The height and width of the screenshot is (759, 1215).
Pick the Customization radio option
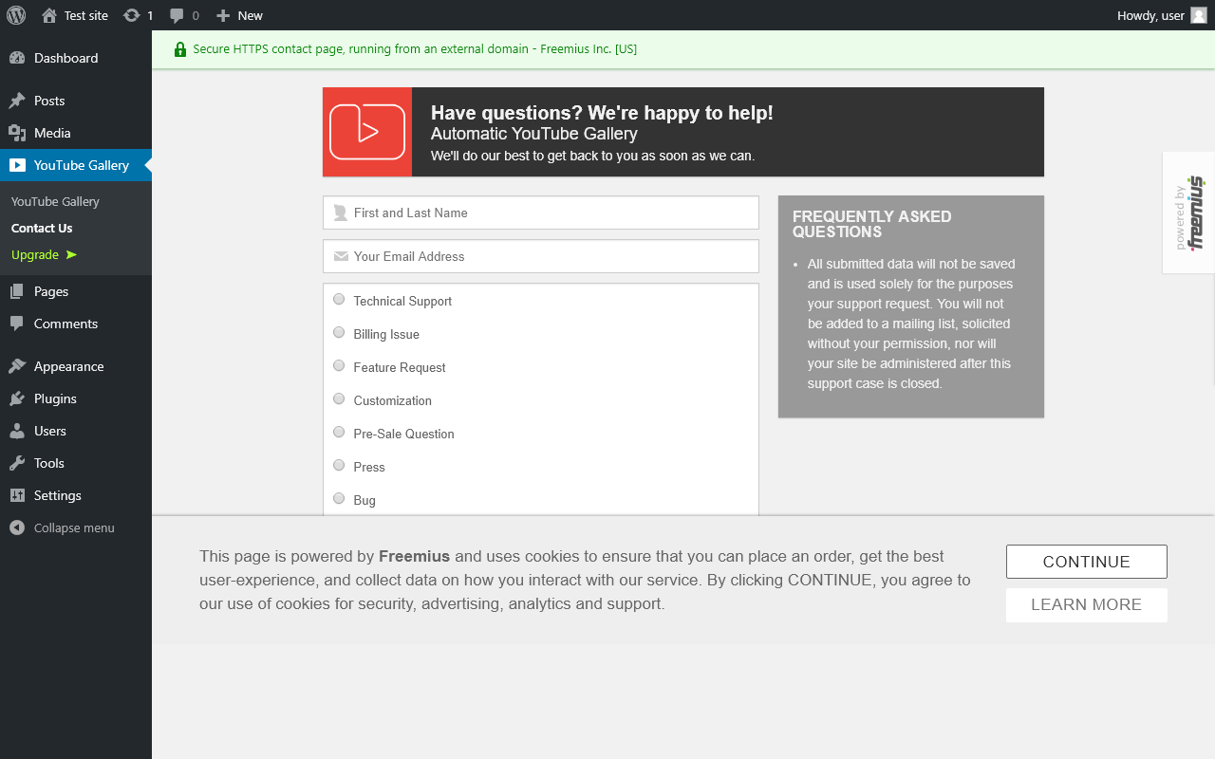[339, 399]
